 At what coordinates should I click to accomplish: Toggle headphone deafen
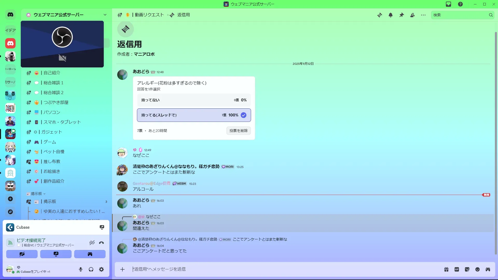[91, 270]
